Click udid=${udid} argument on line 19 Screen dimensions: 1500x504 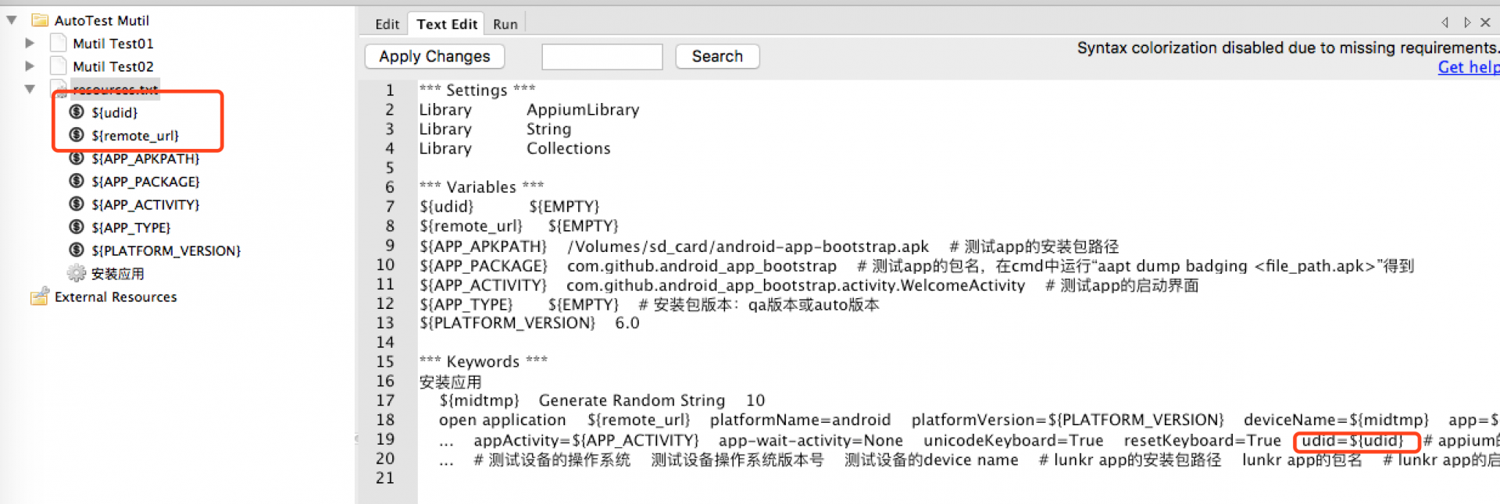(x=1352, y=441)
